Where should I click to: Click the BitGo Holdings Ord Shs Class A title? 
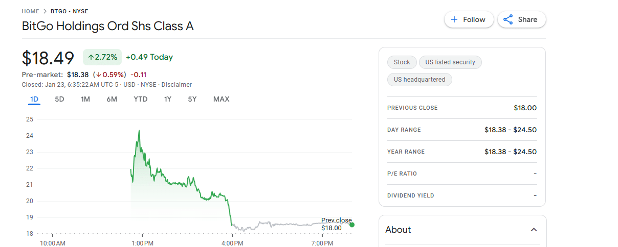point(108,26)
